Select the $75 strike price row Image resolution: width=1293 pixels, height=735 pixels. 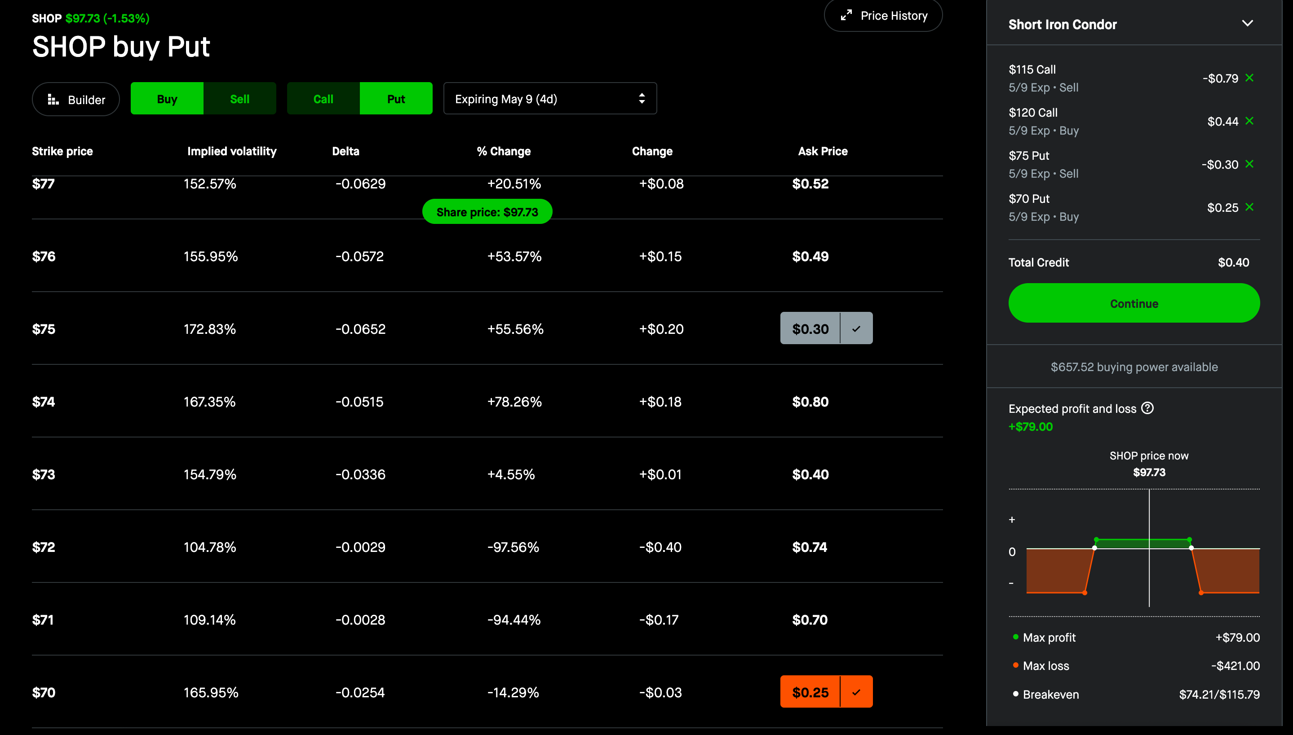[487, 328]
